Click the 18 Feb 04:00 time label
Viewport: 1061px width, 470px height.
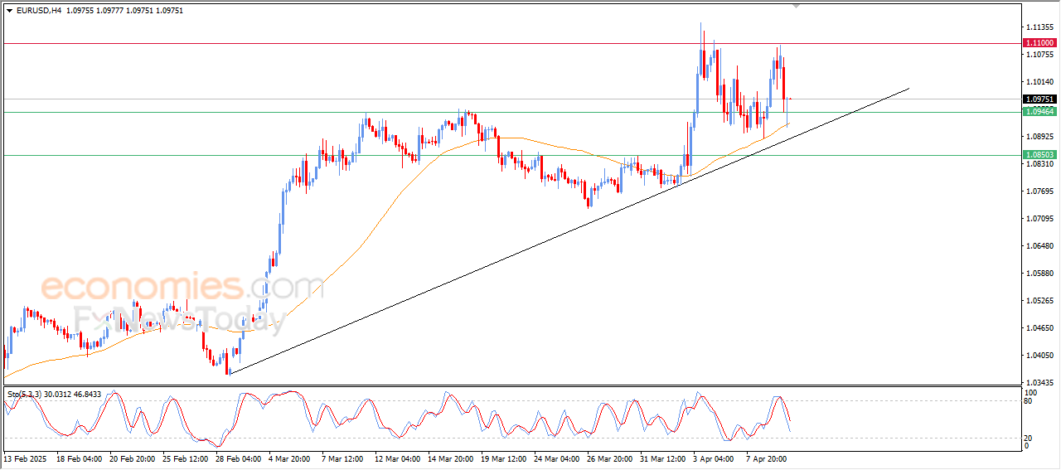click(79, 458)
